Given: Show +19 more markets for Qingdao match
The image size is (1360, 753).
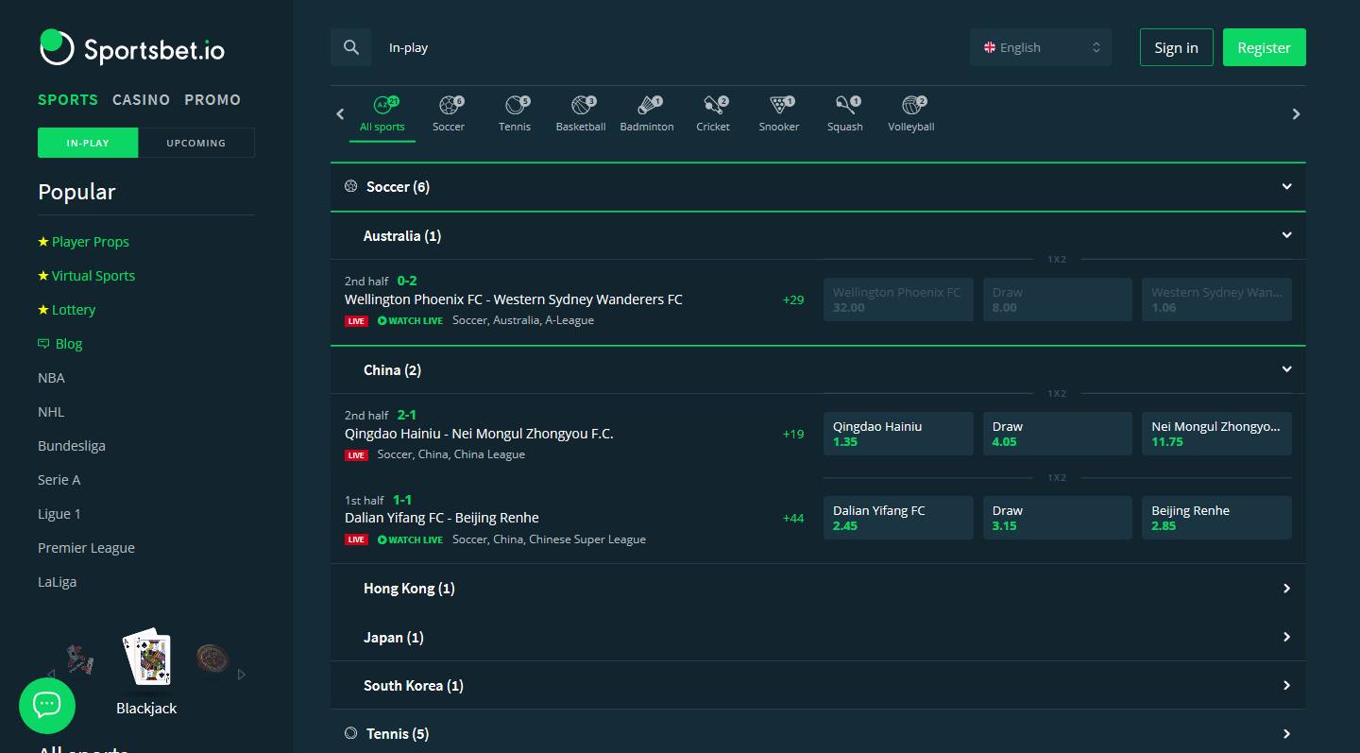Looking at the screenshot, I should pyautogui.click(x=793, y=434).
